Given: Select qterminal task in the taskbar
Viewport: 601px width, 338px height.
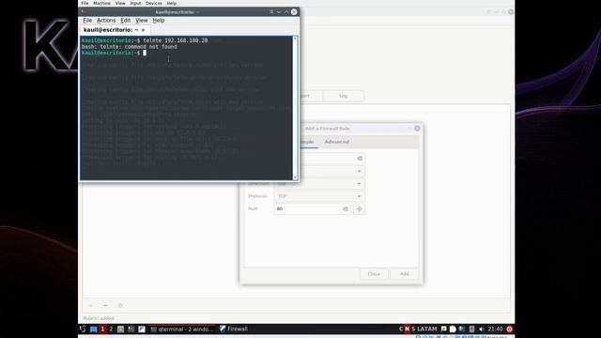Looking at the screenshot, I should click(x=181, y=329).
